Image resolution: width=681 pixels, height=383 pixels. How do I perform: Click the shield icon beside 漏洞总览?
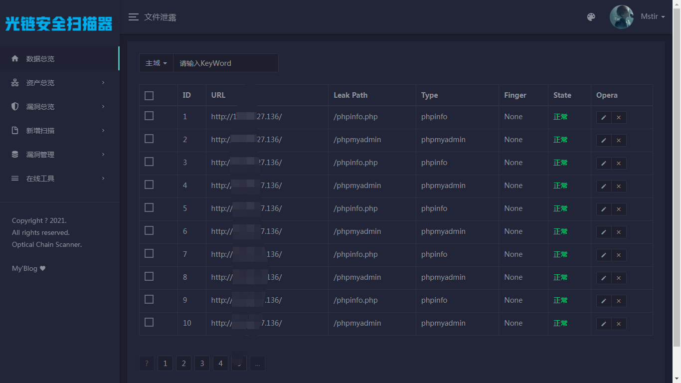pos(15,107)
